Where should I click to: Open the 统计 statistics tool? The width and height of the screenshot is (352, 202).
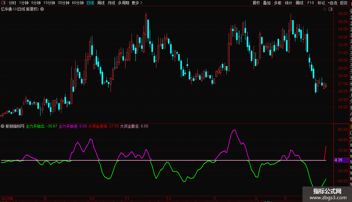point(288,3)
